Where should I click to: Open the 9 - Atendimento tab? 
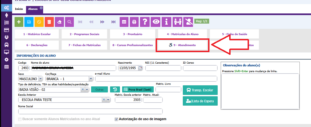pos(183,45)
